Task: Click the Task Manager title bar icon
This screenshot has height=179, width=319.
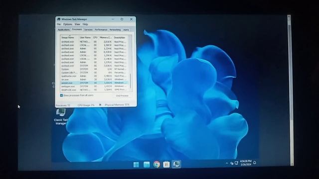Action: [59, 19]
